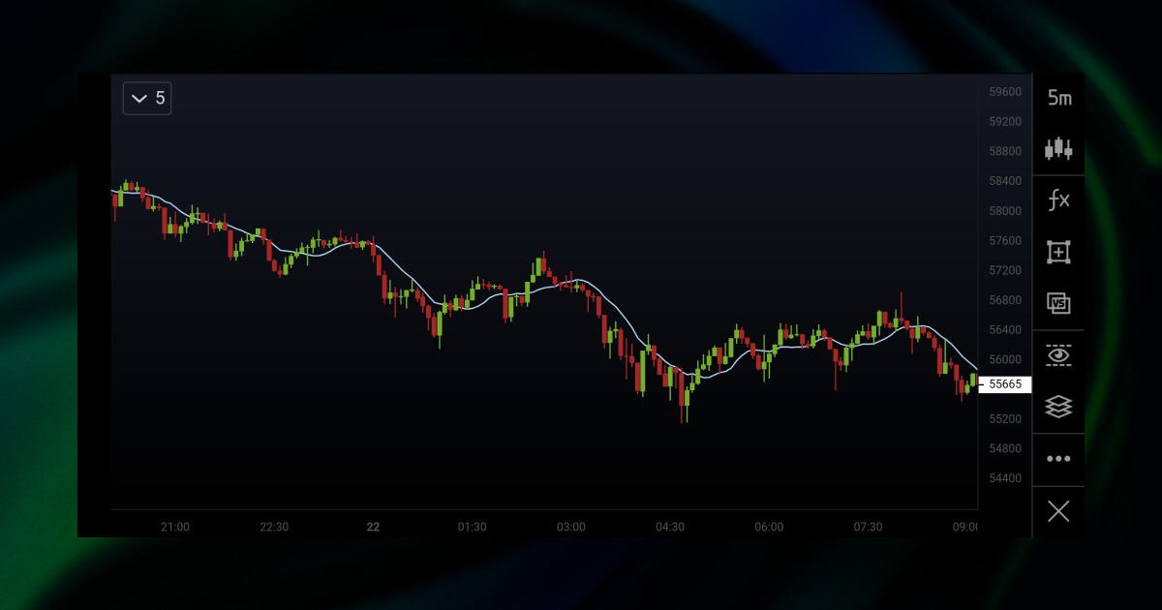Open the compare symbols tool
The width and height of the screenshot is (1162, 610).
[1058, 303]
